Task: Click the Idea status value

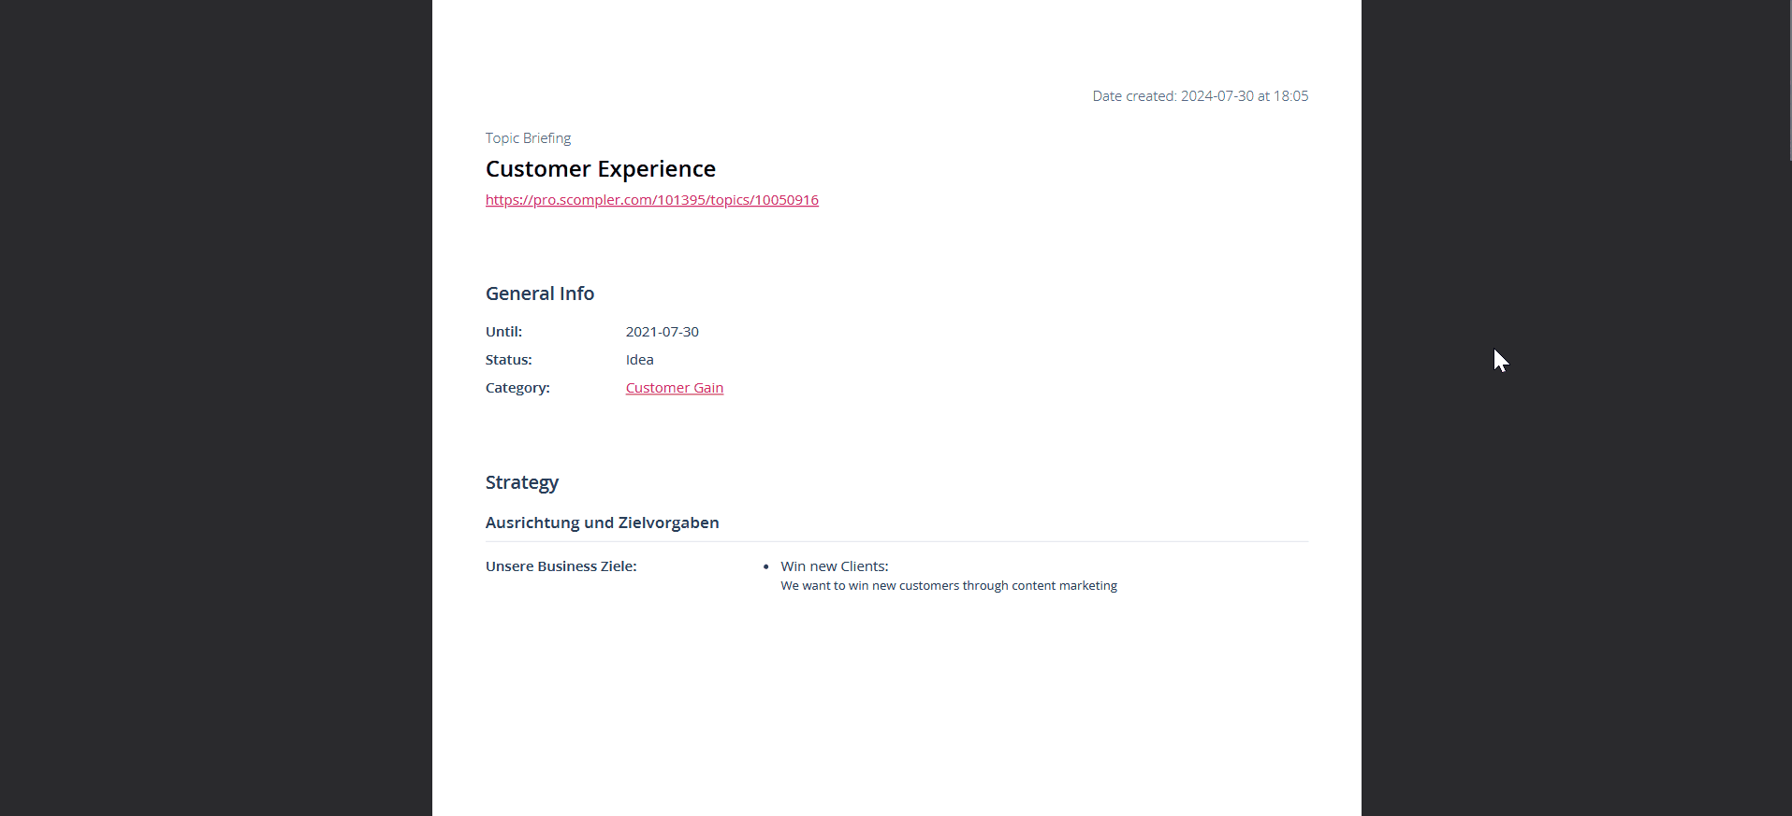Action: click(639, 360)
